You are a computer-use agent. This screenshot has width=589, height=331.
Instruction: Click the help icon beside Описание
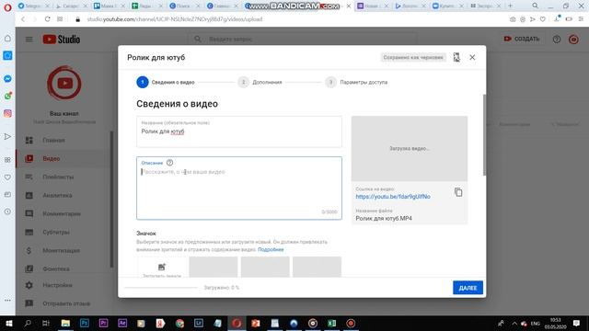coord(169,163)
